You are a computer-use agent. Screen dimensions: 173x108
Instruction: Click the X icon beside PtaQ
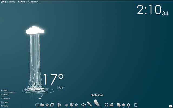2,102
